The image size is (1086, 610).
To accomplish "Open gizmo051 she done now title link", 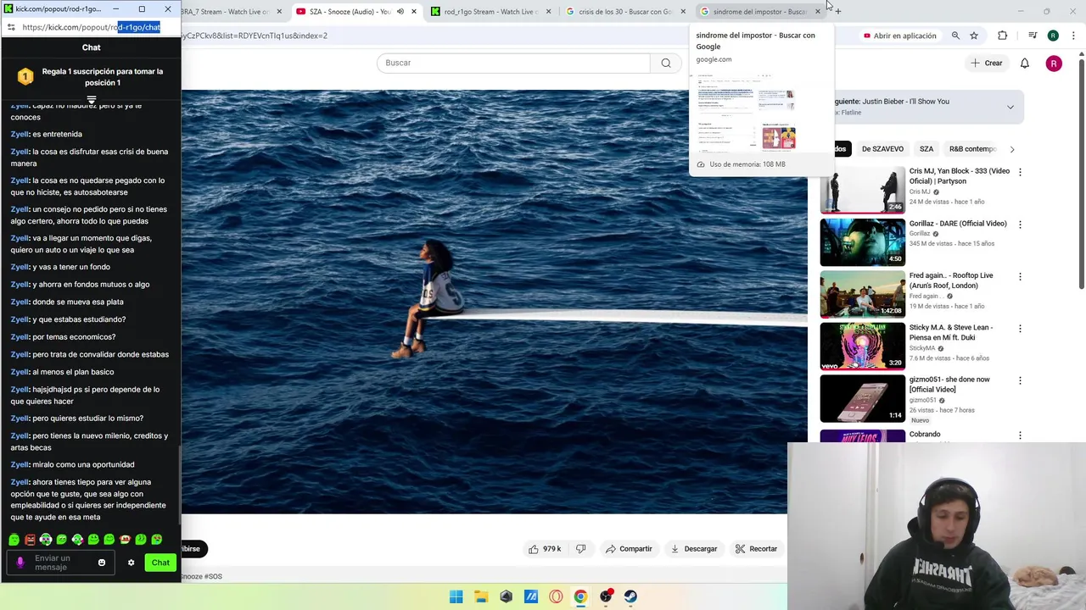I will tap(949, 384).
